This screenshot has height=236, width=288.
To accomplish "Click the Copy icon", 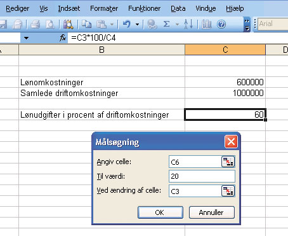I will (x=86, y=24).
